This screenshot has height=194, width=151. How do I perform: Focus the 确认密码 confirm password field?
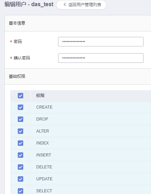pos(101,58)
